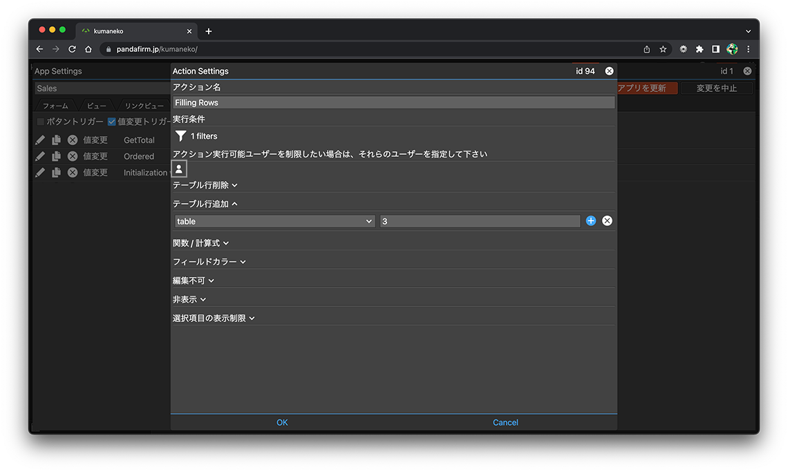Uncheck the 値変更トリガー checkbox

111,122
